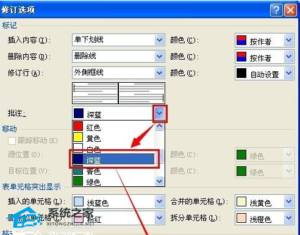300x235 pixels.
Task: Click the right-border revision preview thumbnail
Action: pyautogui.click(x=141, y=93)
